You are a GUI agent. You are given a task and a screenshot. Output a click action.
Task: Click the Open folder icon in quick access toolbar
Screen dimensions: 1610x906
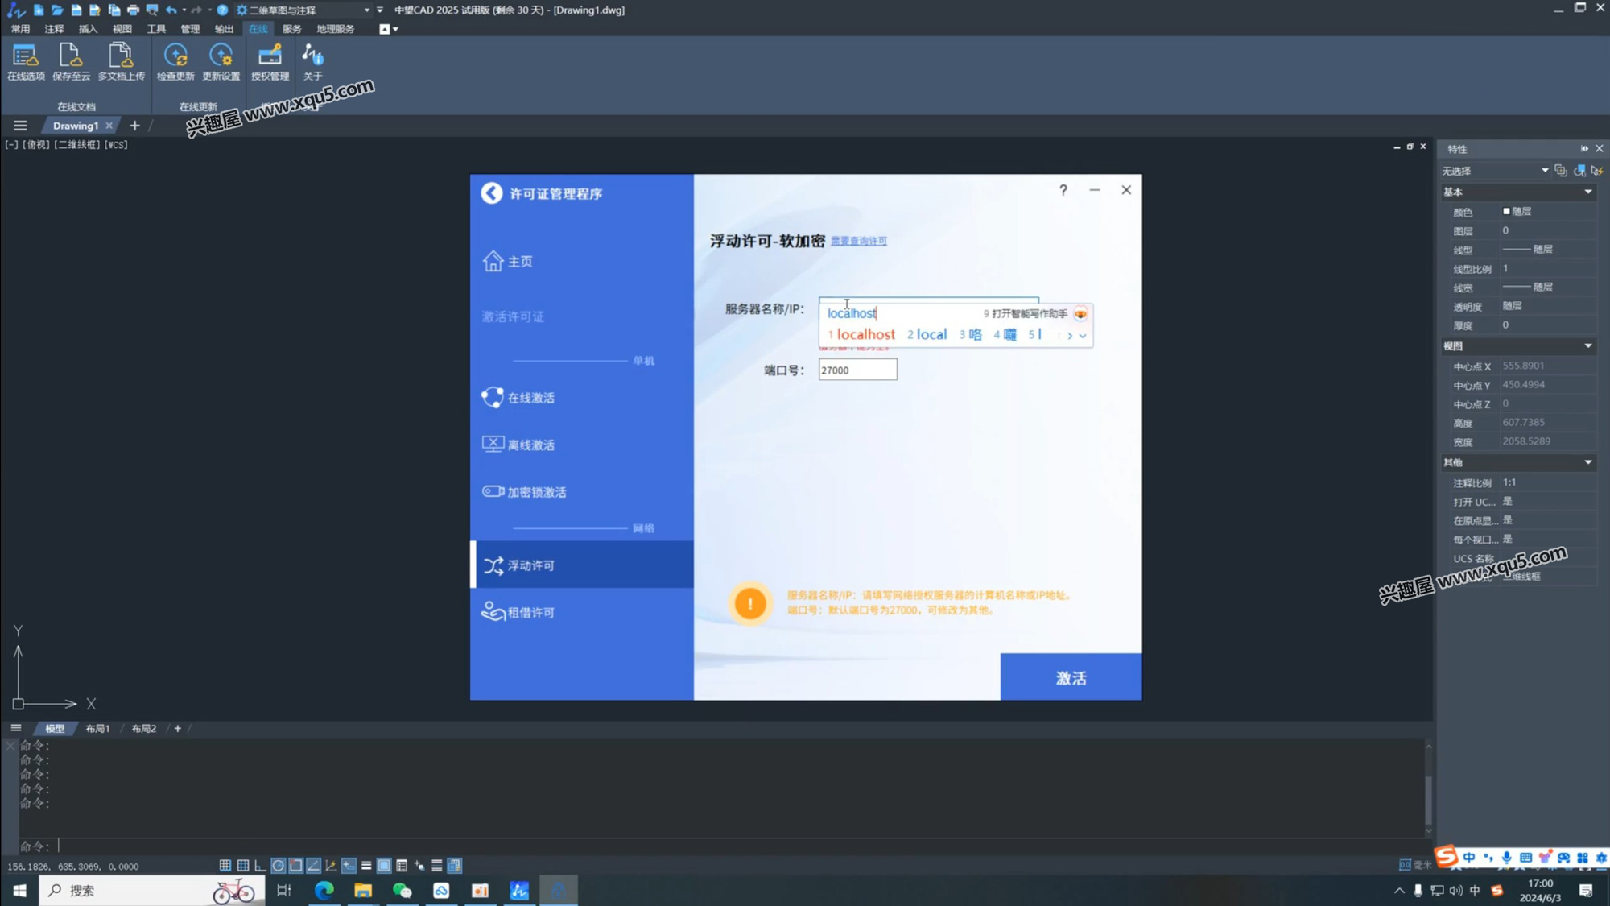(x=57, y=10)
